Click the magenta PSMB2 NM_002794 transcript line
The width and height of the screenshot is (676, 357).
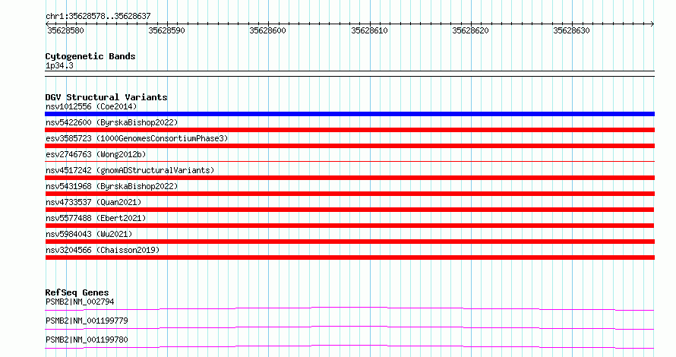[x=349, y=308]
